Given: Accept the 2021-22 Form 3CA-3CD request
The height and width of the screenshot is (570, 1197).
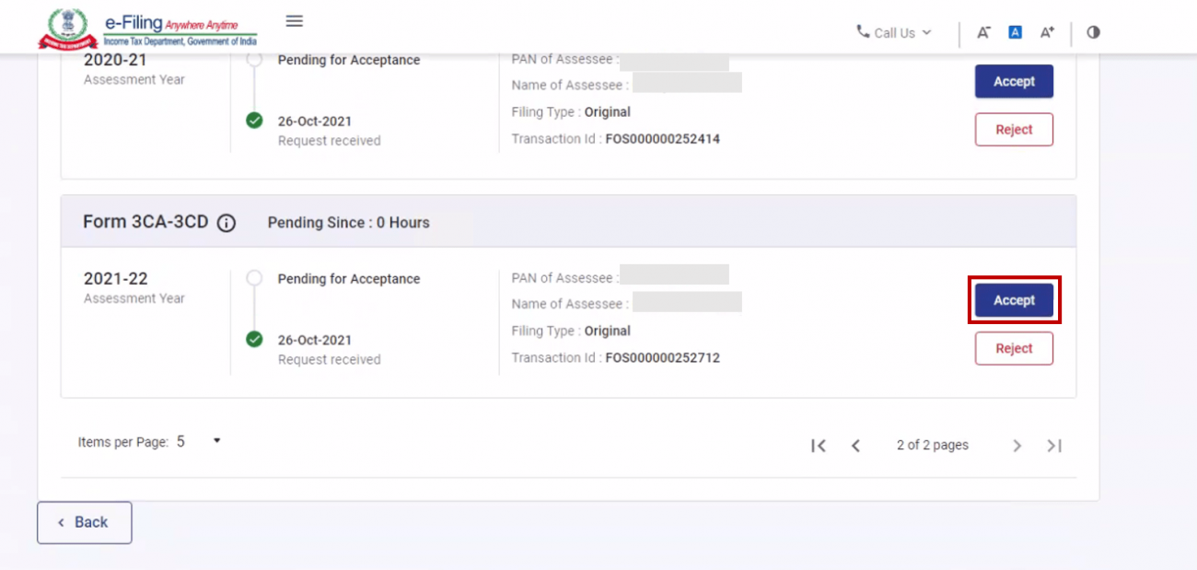Looking at the screenshot, I should click(x=1014, y=300).
